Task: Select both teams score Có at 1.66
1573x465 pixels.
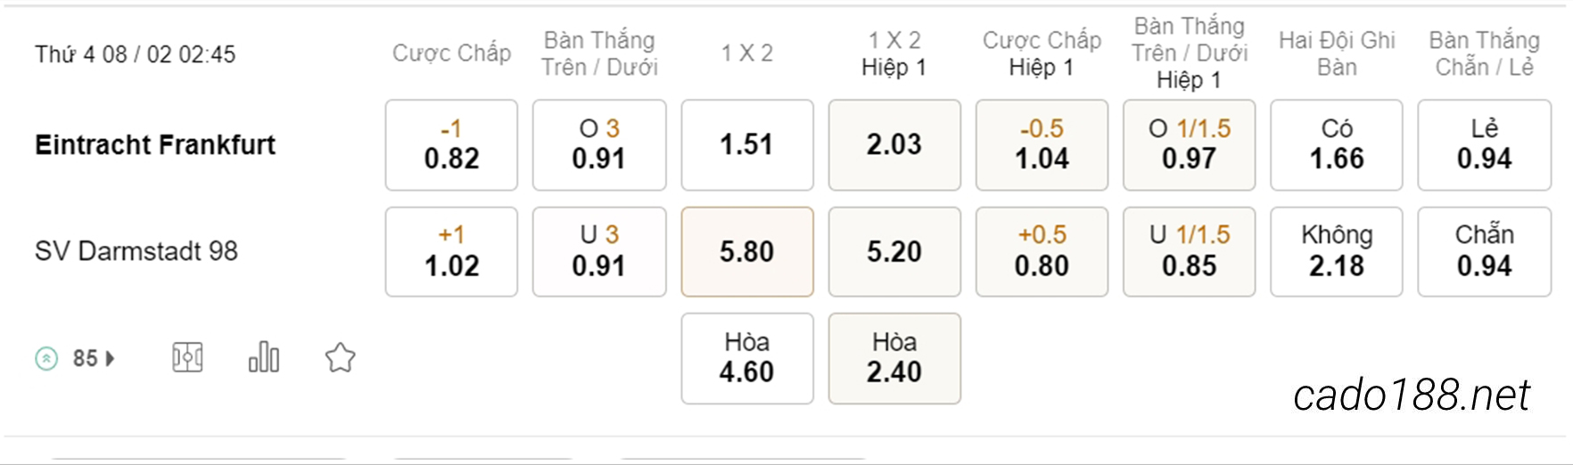Action: point(1337,144)
